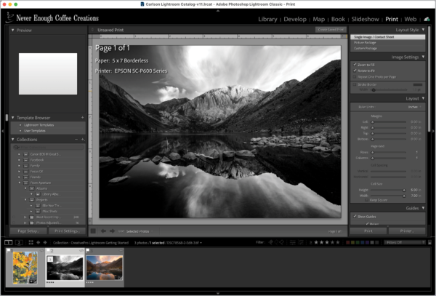Viewport: 436px width, 296px height.
Task: Click the Facebook collection set icon
Action: (26, 160)
